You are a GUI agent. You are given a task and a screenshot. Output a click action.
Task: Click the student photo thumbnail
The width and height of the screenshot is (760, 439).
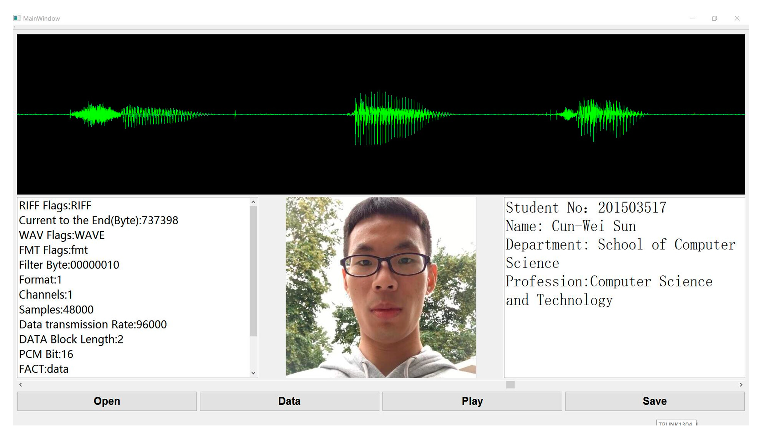pyautogui.click(x=380, y=287)
